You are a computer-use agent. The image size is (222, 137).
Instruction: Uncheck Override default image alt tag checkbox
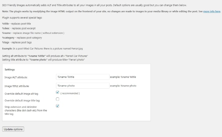(57, 92)
